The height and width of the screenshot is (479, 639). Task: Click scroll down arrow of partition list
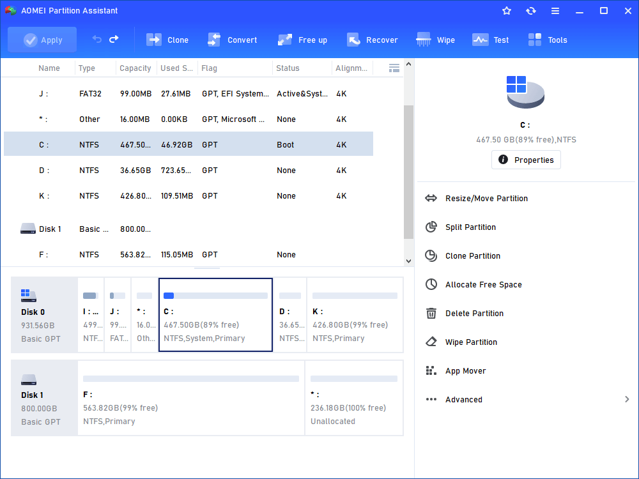click(409, 261)
